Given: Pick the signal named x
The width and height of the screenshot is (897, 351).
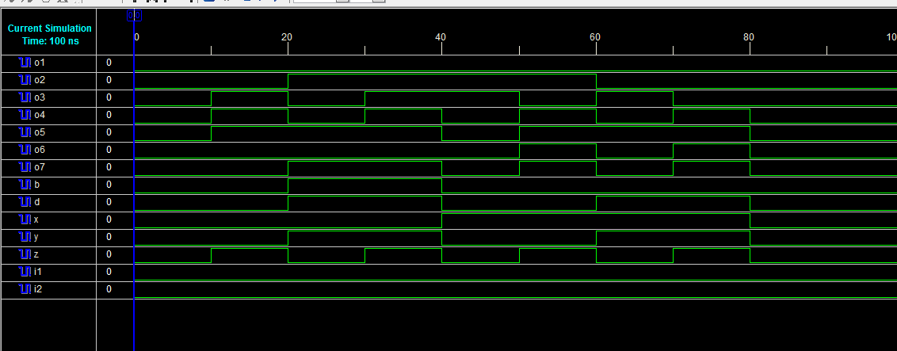Looking at the screenshot, I should (x=36, y=219).
